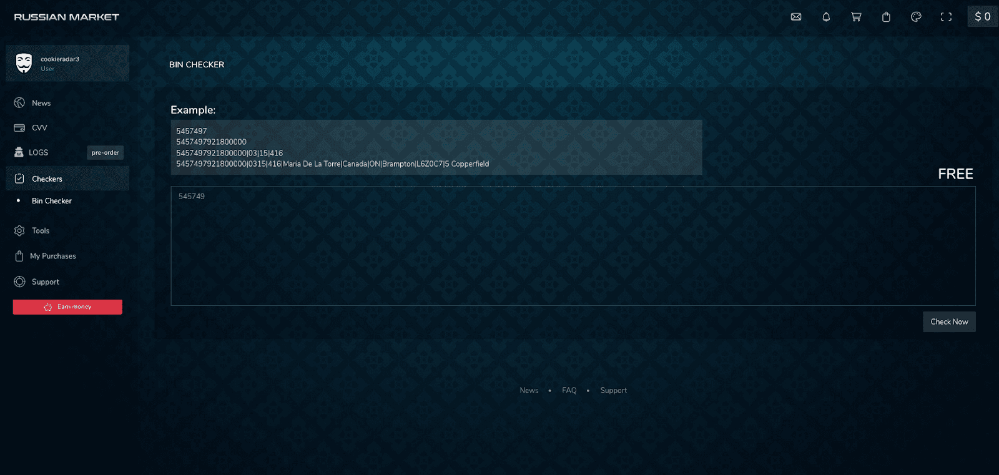999x475 pixels.
Task: Click inside the BIN input text area
Action: 573,246
